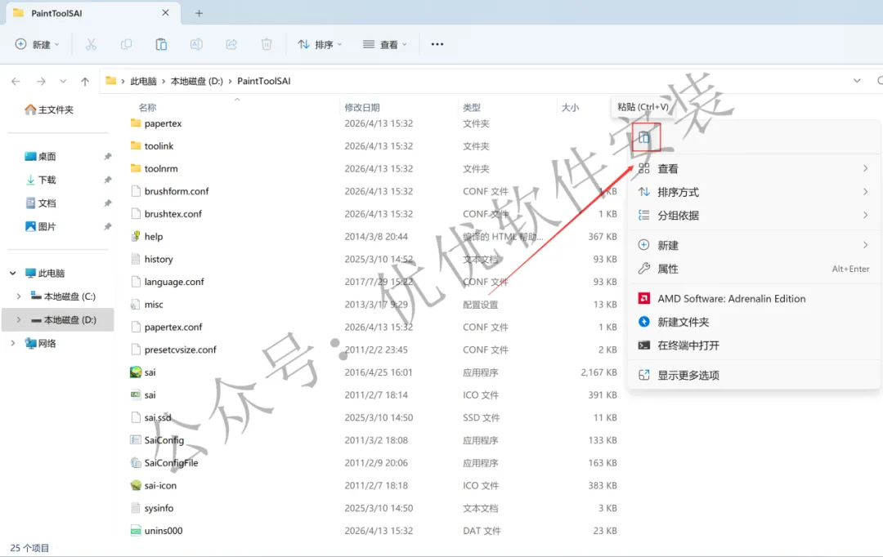The height and width of the screenshot is (557, 883).
Task: Click the Delete trash icon in toolbar
Action: click(267, 44)
